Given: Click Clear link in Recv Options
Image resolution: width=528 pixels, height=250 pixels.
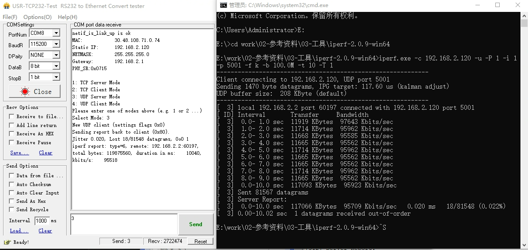Looking at the screenshot, I should pos(46,153).
